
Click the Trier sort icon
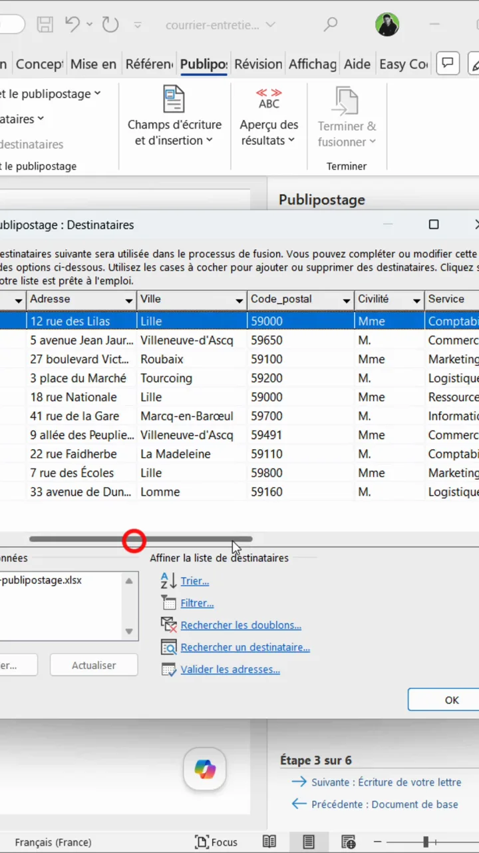pos(168,580)
